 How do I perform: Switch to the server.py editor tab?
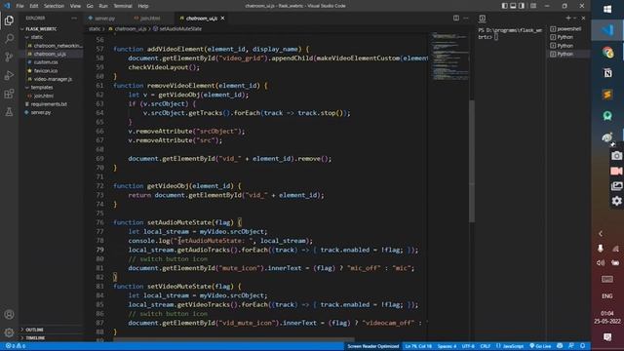click(104, 19)
